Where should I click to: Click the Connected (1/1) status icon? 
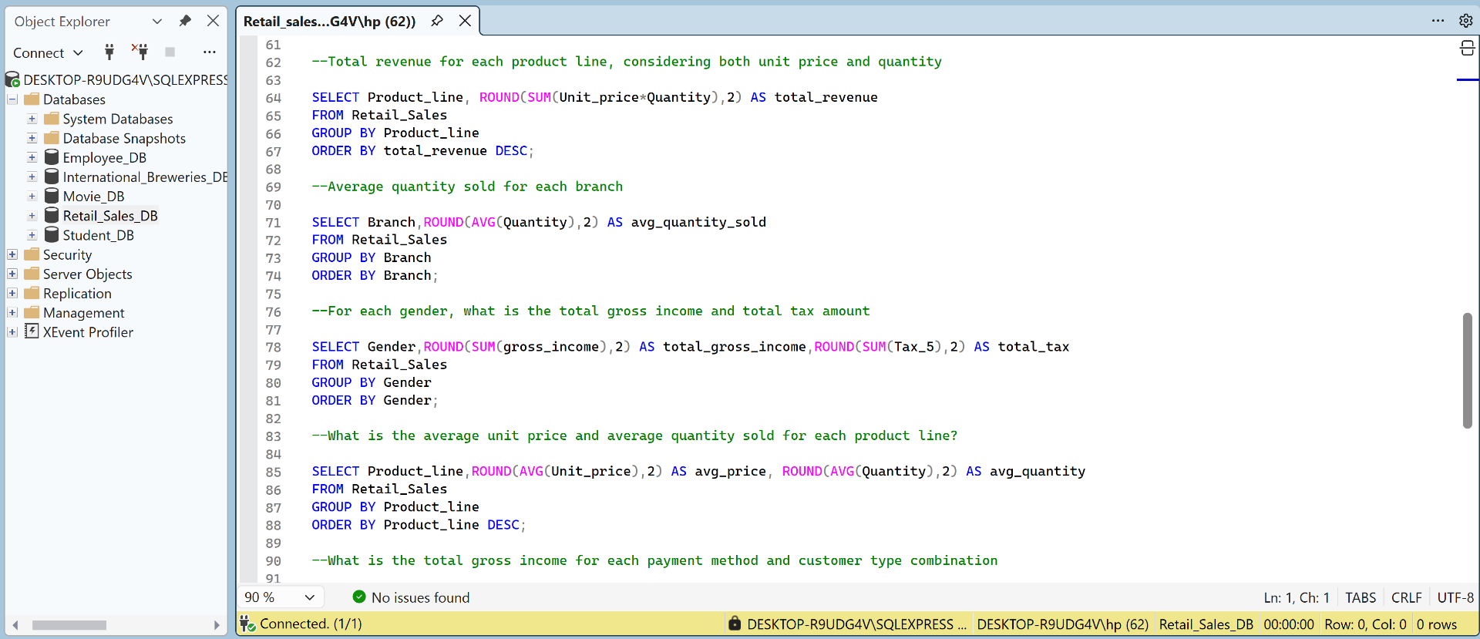click(x=247, y=624)
